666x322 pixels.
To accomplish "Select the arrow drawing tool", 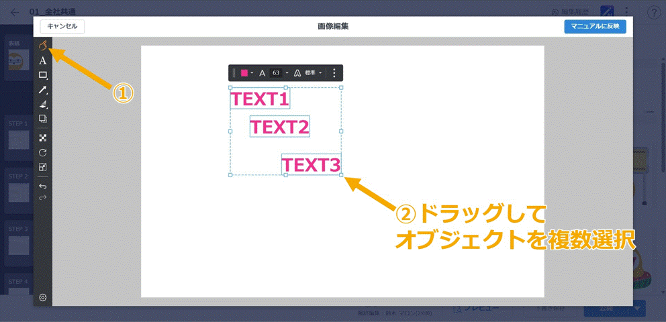I will coord(42,89).
